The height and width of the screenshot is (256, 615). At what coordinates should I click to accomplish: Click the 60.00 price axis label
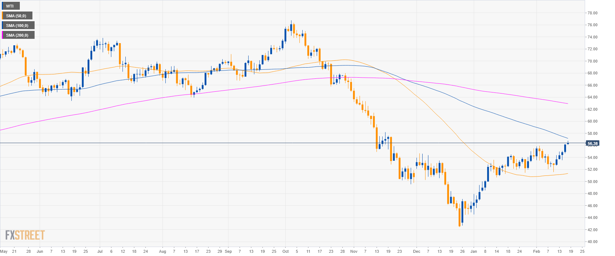592,121
